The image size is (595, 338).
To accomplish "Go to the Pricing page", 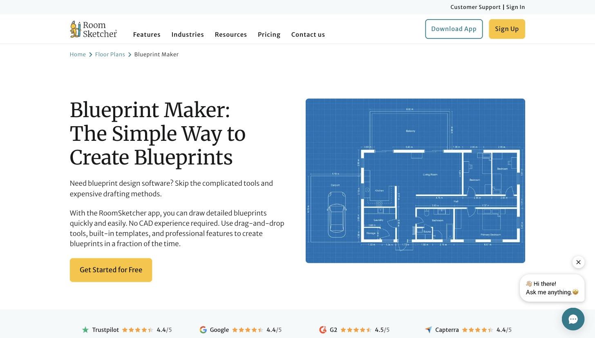I will coord(269,35).
